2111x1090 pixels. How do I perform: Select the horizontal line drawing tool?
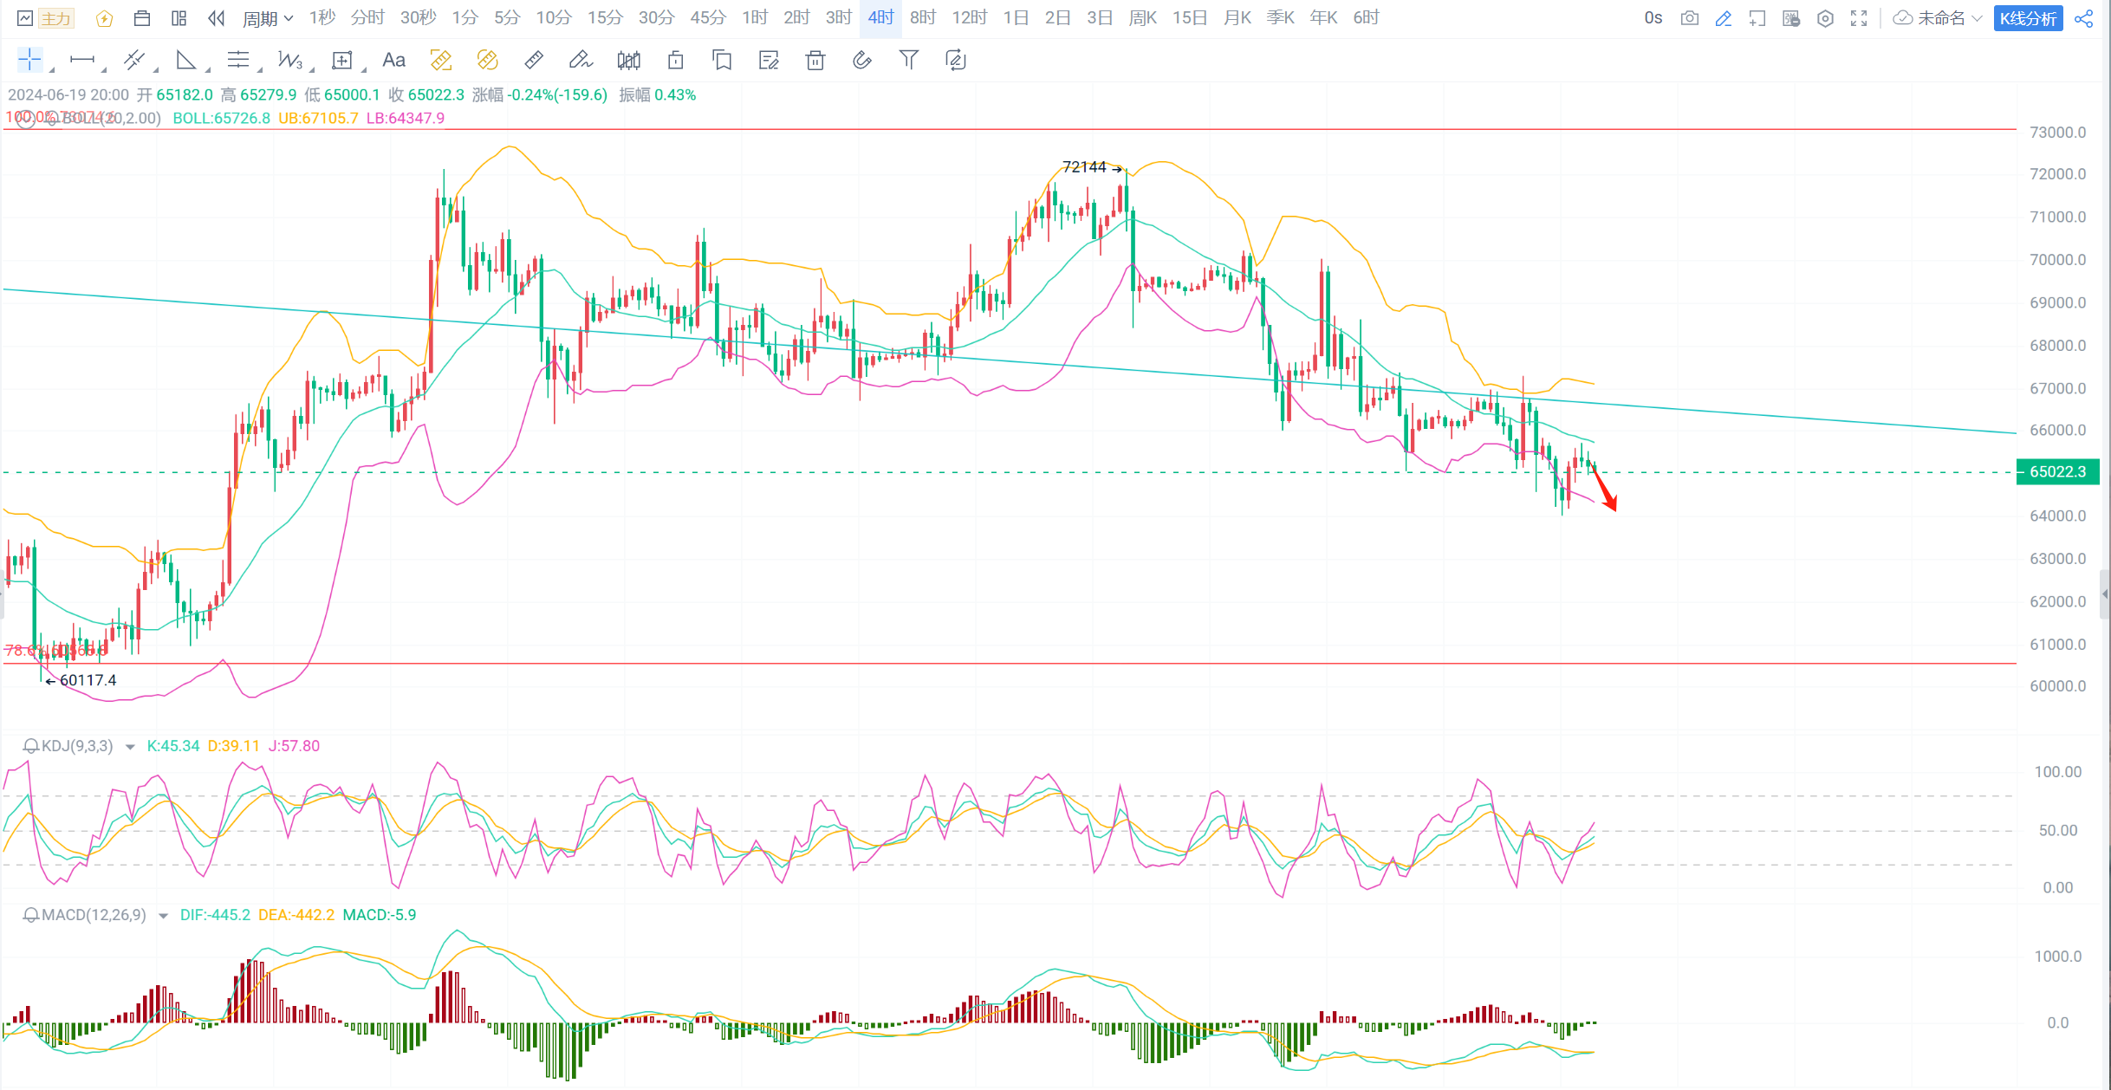[x=82, y=60]
